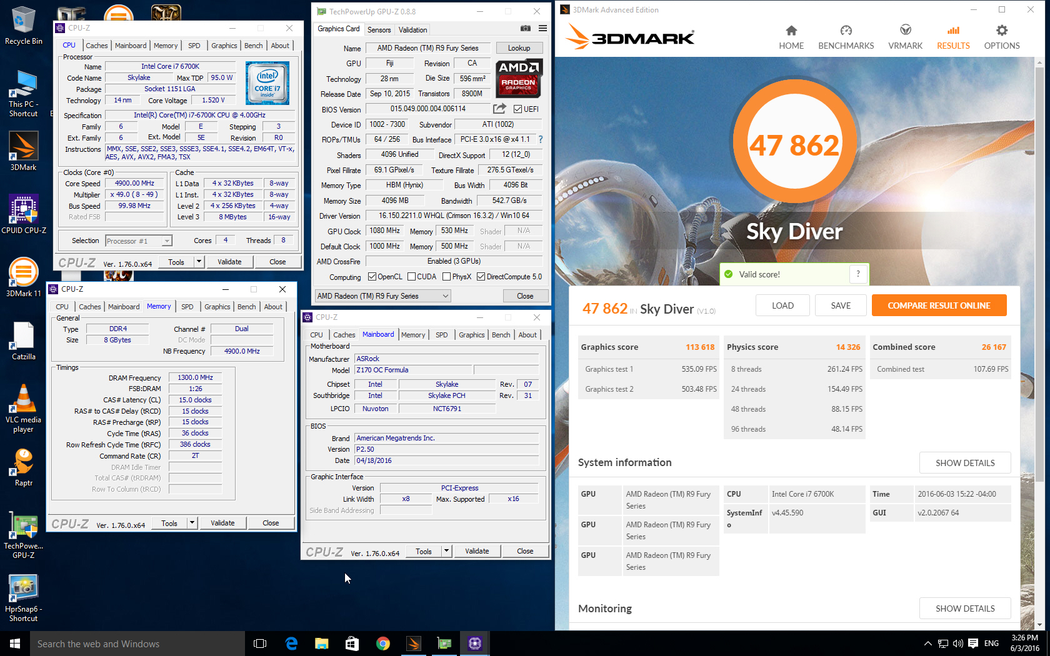Click the BIOS version share icon in GPU-Z
This screenshot has height=656, width=1050.
point(499,109)
